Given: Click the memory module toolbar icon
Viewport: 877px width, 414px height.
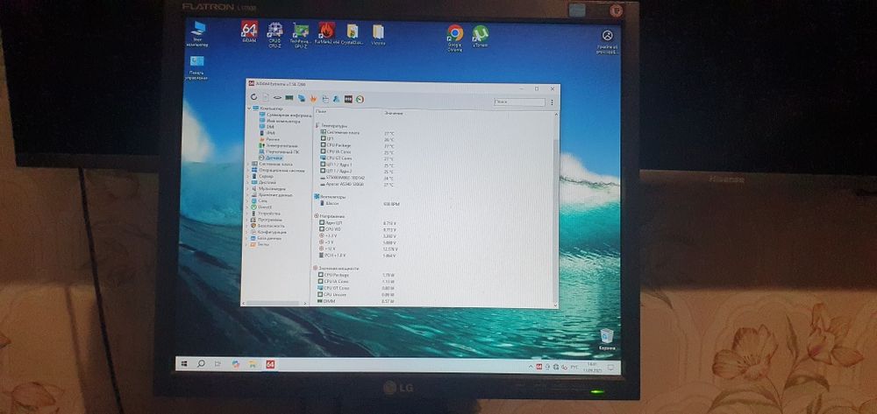Looking at the screenshot, I should click(x=289, y=98).
